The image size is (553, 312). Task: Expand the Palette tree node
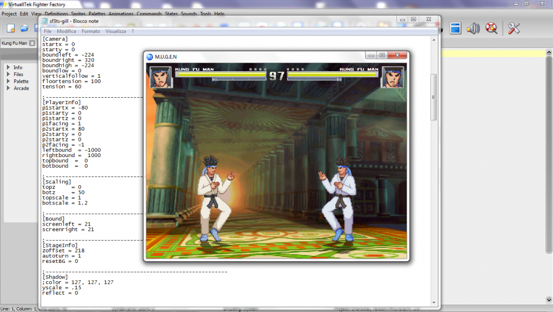(x=9, y=82)
